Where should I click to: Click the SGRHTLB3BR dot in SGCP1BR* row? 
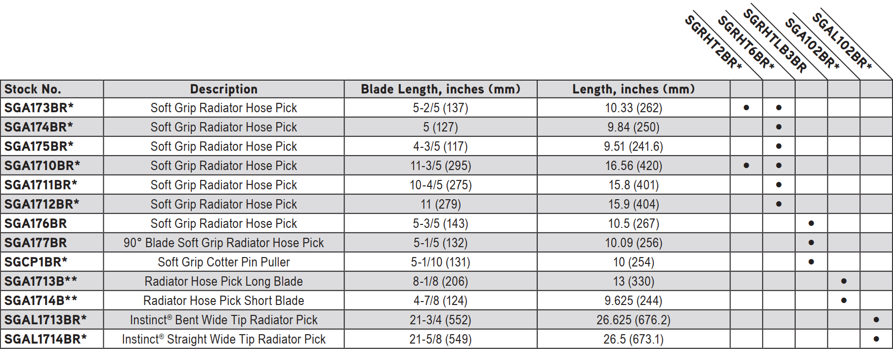tap(811, 262)
